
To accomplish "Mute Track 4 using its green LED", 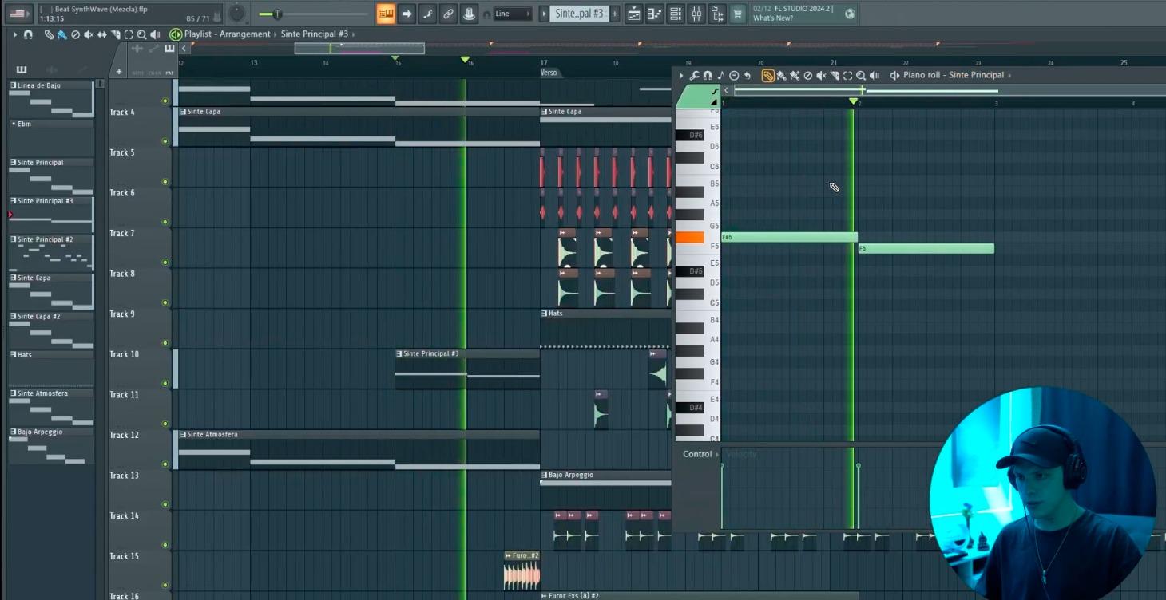I will (165, 141).
